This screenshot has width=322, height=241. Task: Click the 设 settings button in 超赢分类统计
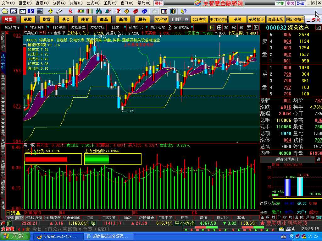tap(318, 159)
